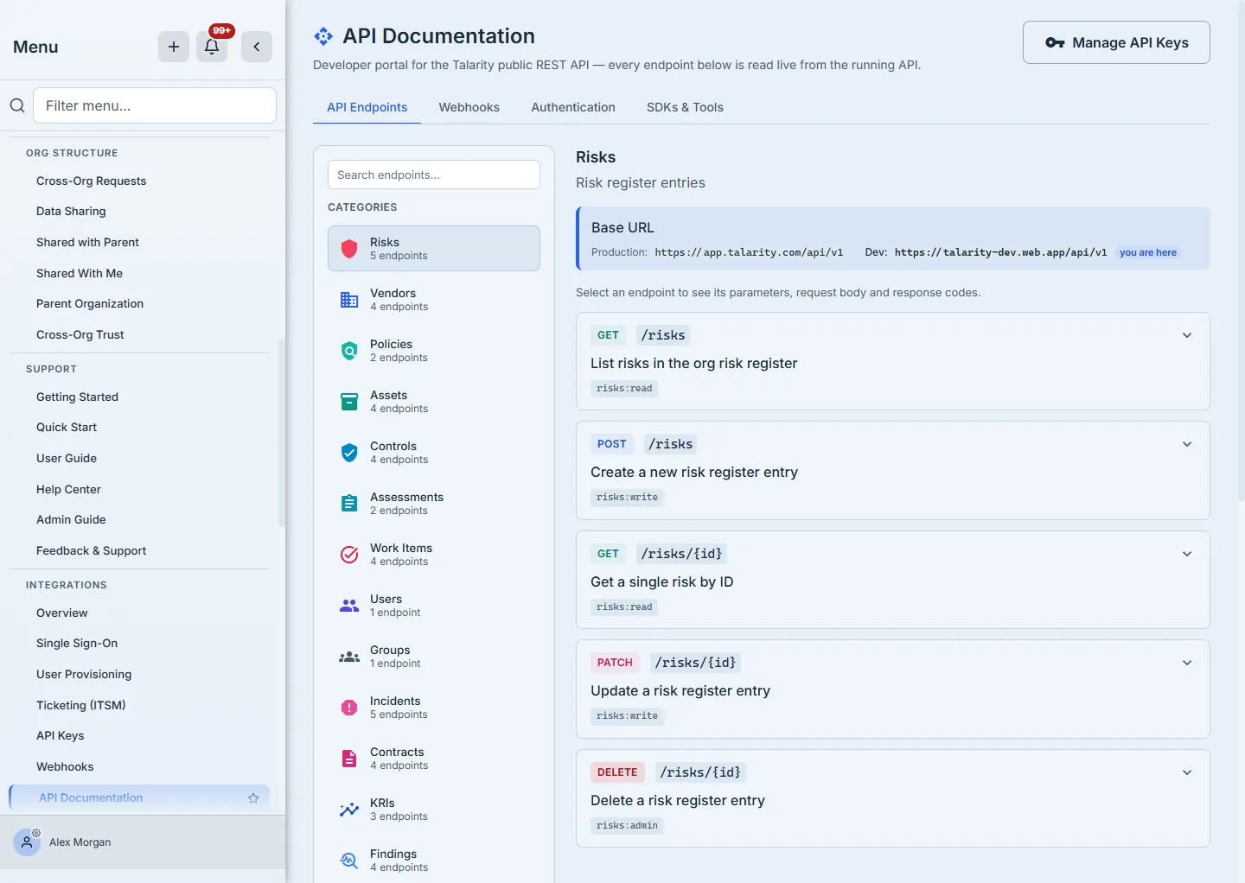
Task: Select the KRIs category
Action: tap(434, 810)
